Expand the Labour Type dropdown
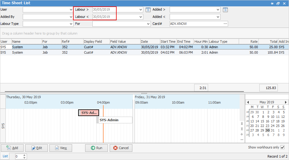 click(x=71, y=24)
